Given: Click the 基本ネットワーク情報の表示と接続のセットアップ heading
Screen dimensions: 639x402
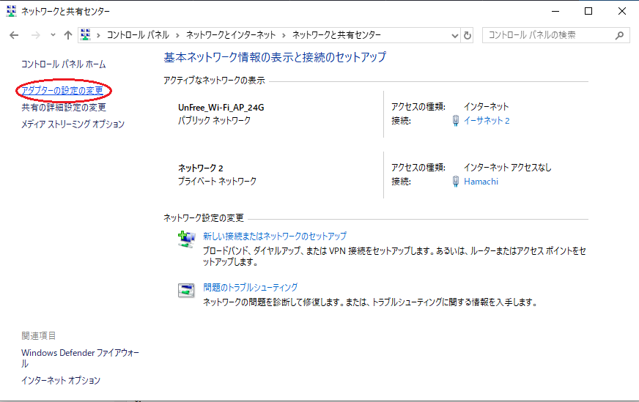Looking at the screenshot, I should coord(275,57).
